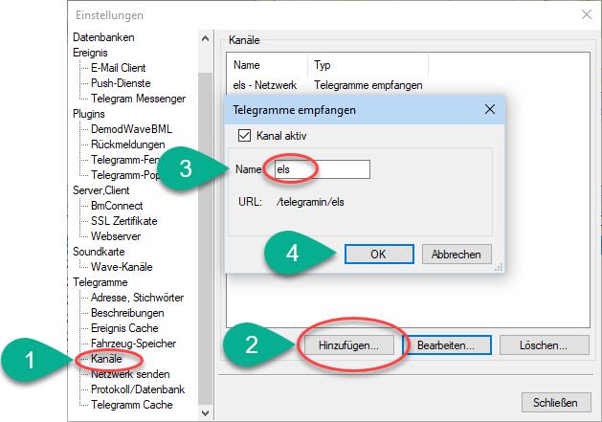602x422 pixels.
Task: Select Kanäle in the tree
Action: click(x=107, y=360)
